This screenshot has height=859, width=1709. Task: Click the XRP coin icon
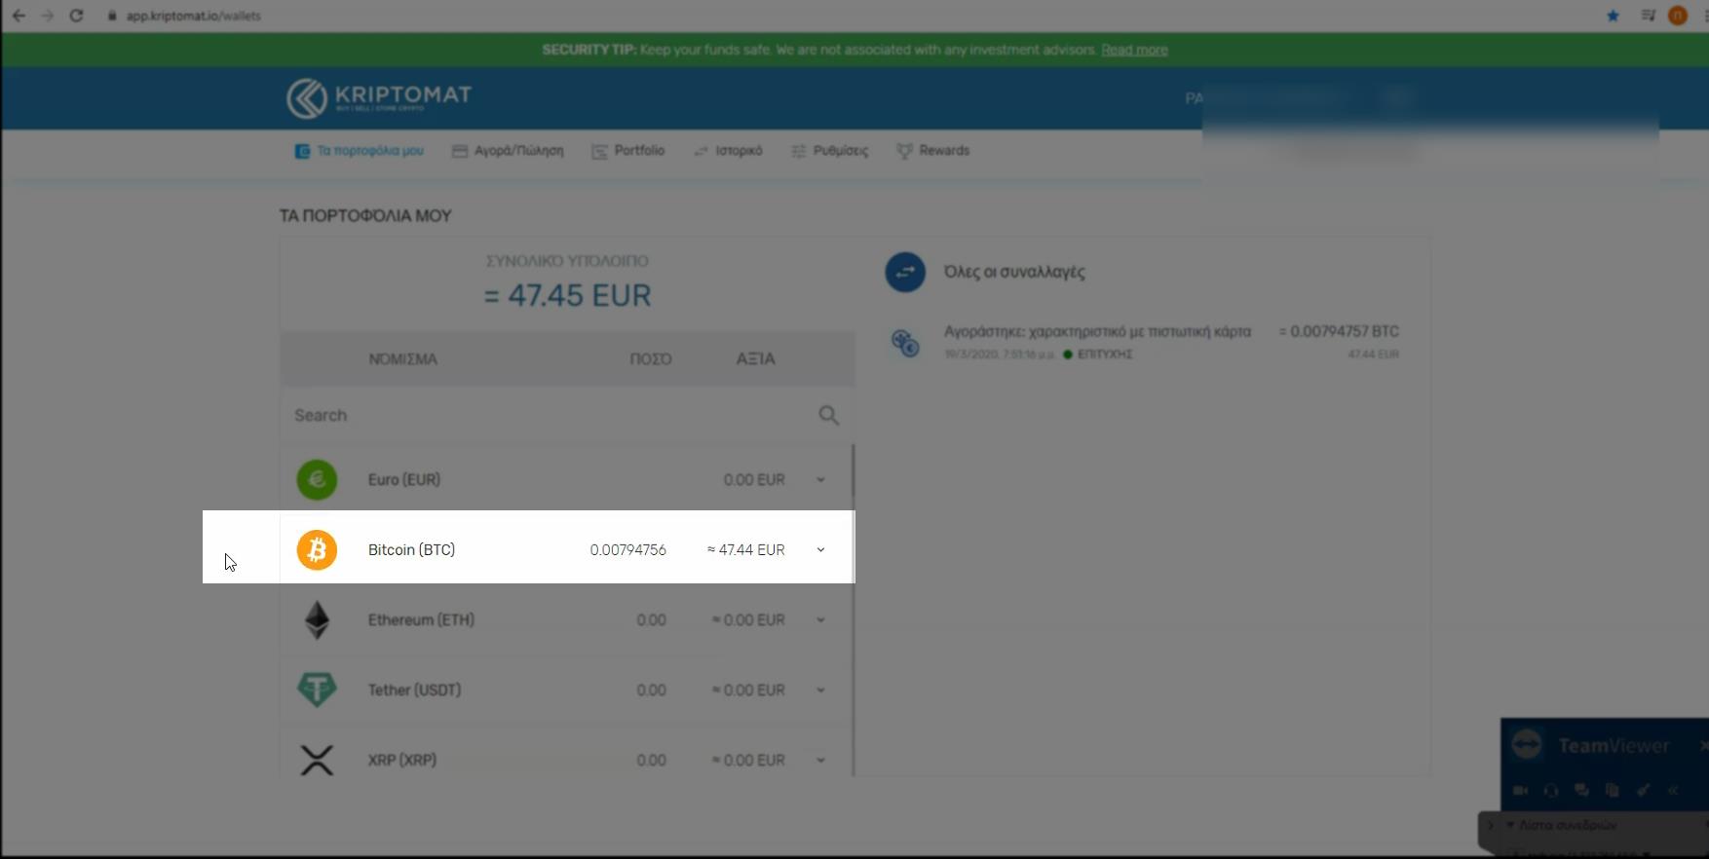pos(317,761)
